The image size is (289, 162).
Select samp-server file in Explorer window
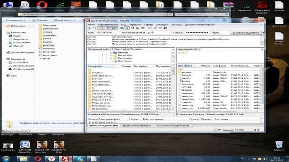coord(48,55)
